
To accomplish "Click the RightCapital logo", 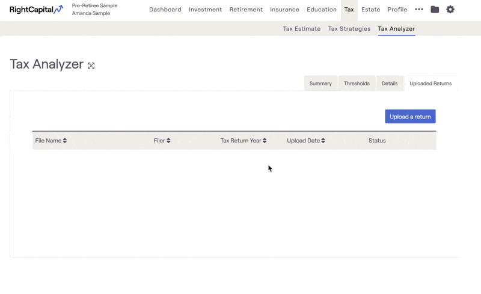I will (x=36, y=10).
